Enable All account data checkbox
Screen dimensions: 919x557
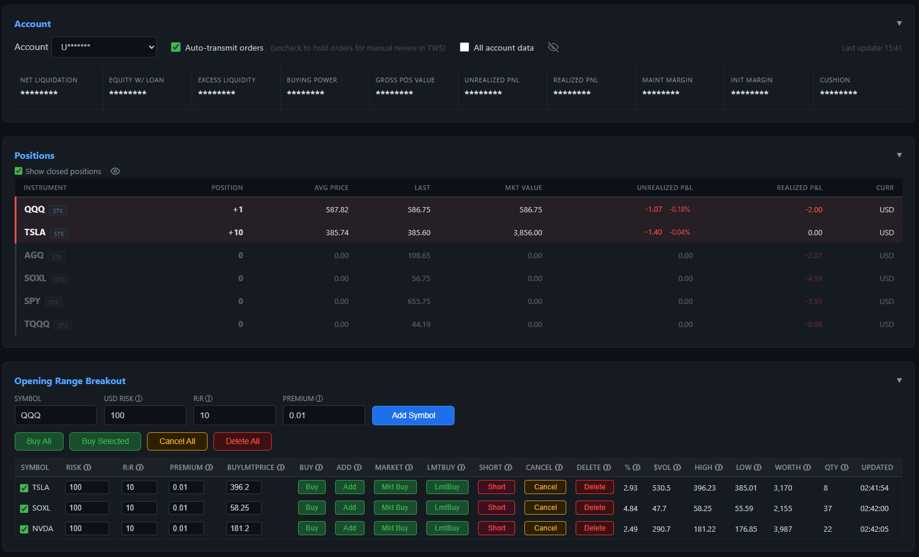coord(464,47)
